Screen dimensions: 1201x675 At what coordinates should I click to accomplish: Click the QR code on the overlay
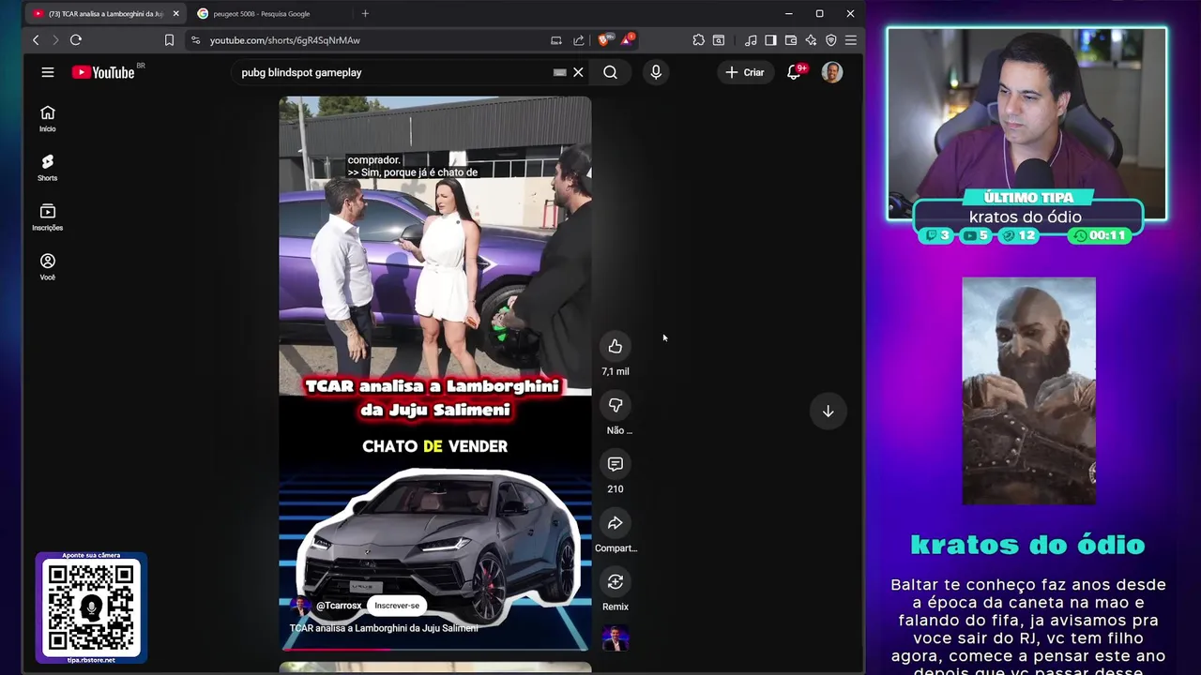(x=91, y=609)
